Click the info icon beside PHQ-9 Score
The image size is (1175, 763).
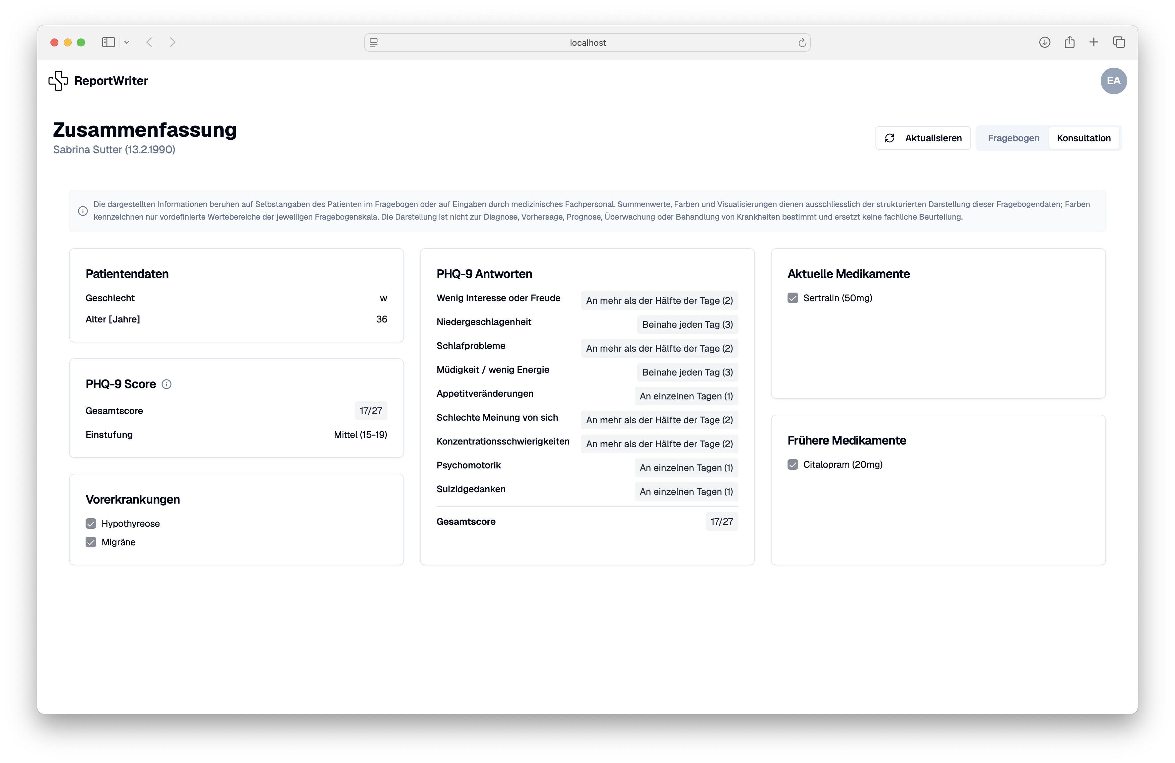click(167, 384)
